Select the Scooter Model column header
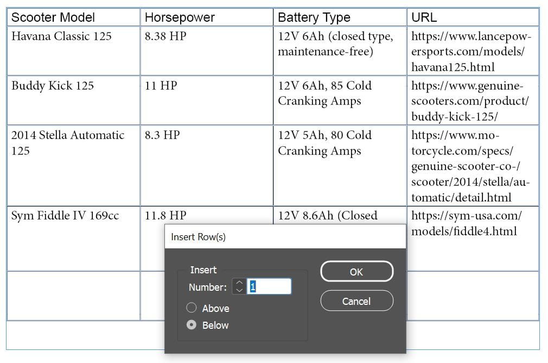This screenshot has height=363, width=548. [52, 17]
